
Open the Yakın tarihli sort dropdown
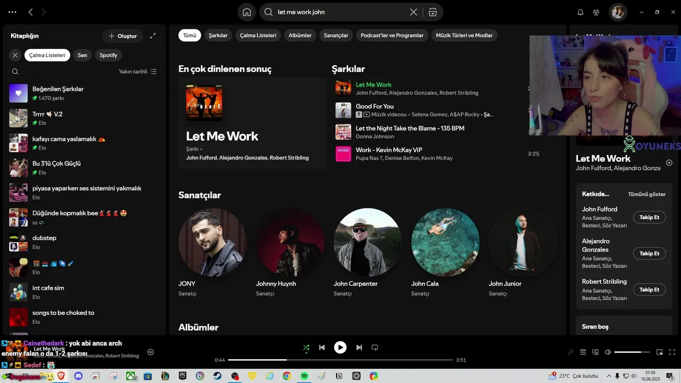point(137,71)
